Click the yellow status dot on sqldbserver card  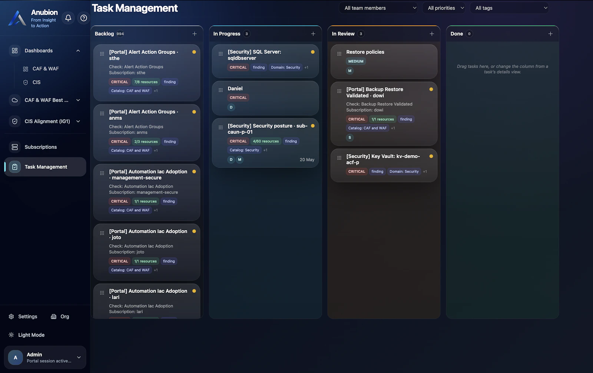click(313, 52)
